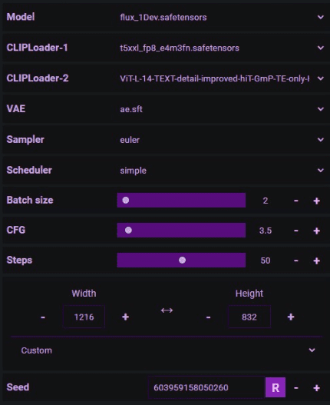
Task: Open the Model dropdown flux_1Dev.safetensors
Action: click(220, 18)
